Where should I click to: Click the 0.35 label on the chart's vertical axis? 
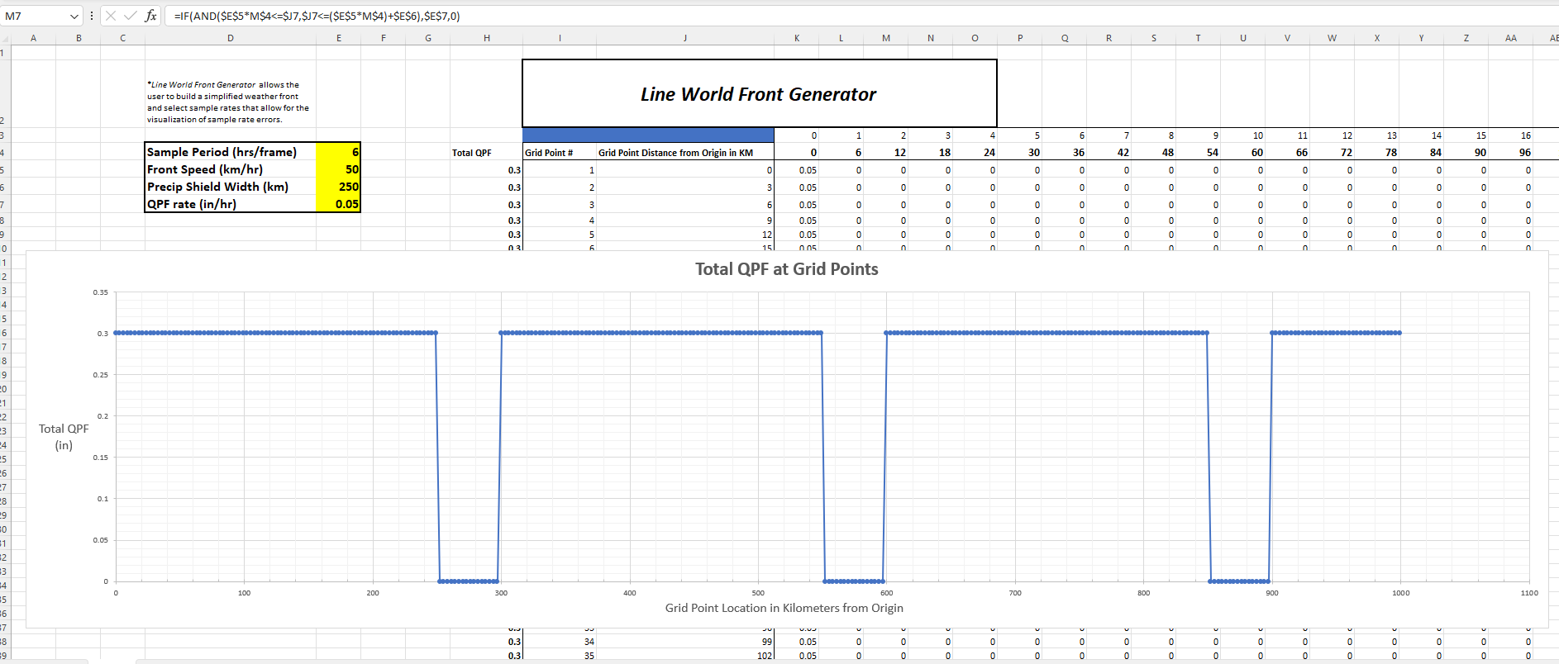pos(101,292)
